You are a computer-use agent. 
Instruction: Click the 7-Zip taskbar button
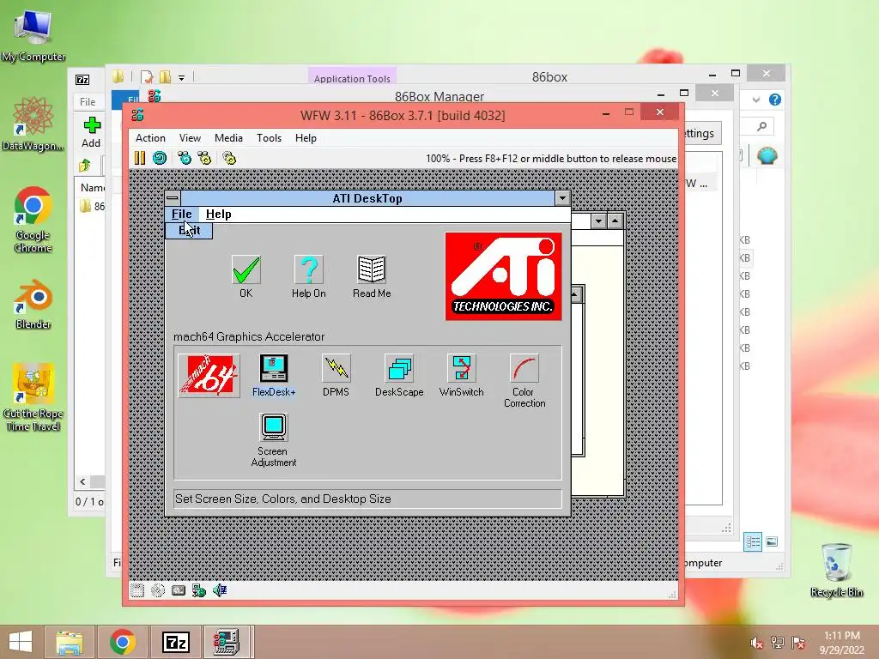[x=175, y=642]
